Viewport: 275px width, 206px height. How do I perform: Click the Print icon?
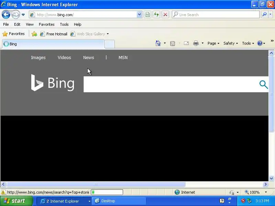tap(196, 43)
